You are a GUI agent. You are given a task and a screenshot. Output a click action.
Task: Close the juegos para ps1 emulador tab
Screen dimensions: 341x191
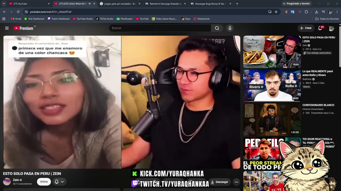point(139,4)
